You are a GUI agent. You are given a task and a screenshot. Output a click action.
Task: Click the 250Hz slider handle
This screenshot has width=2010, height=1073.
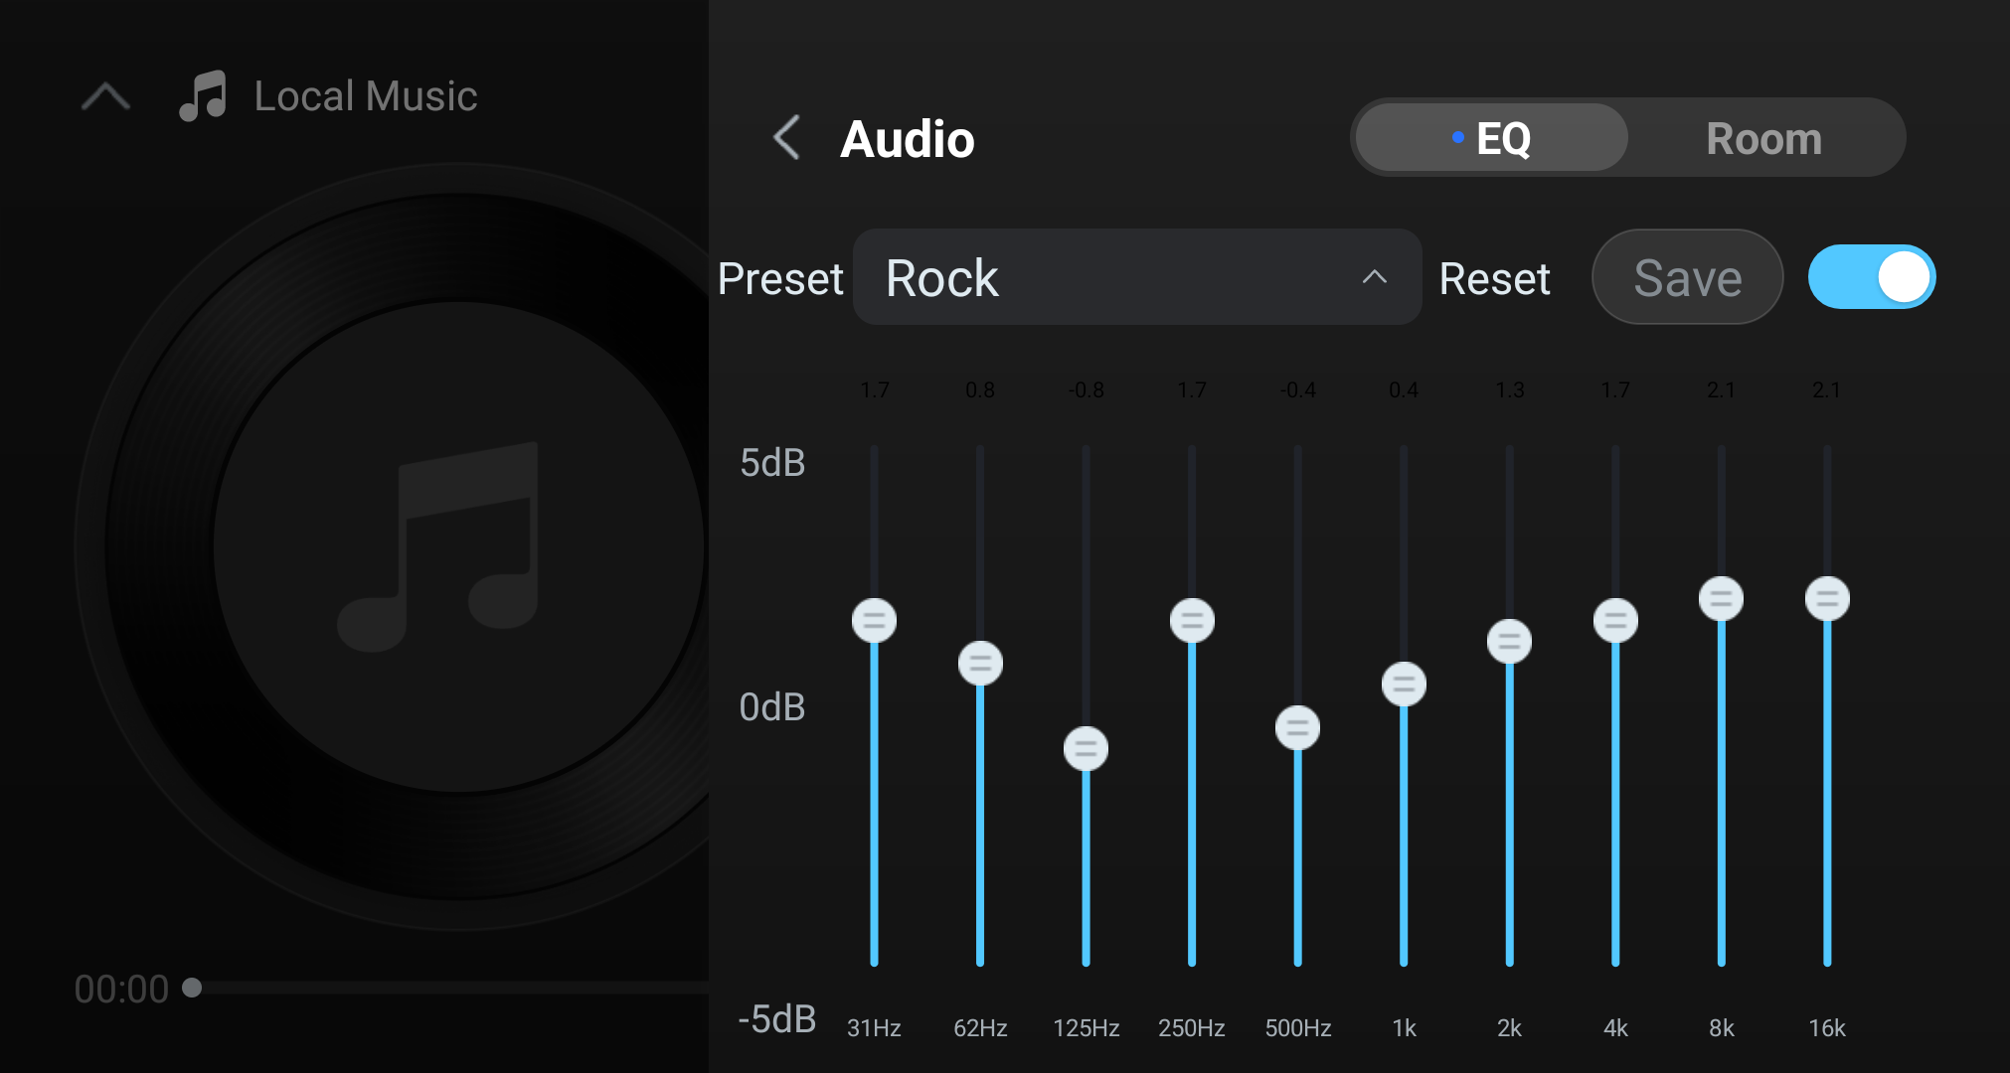1192,621
